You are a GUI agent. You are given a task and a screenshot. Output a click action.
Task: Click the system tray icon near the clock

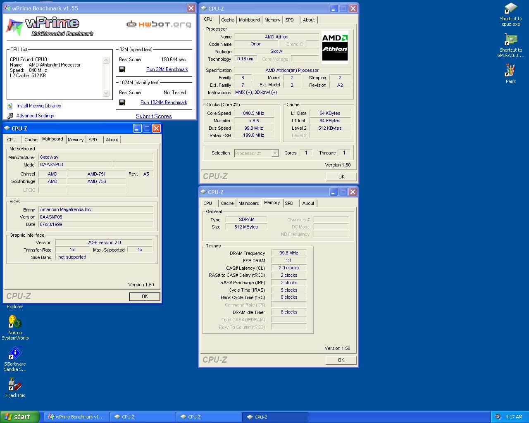[x=498, y=417]
